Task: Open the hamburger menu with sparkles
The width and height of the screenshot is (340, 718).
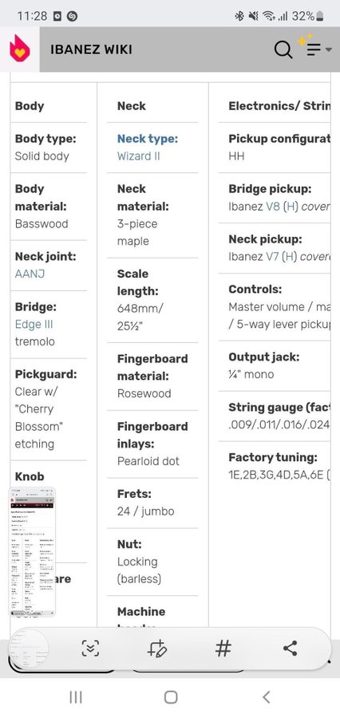Action: click(x=314, y=45)
